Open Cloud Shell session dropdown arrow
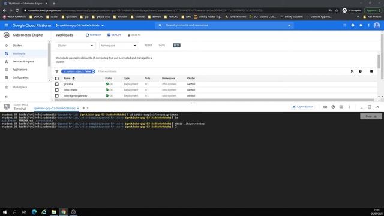The height and width of the screenshot is (216, 384). tap(88, 108)
